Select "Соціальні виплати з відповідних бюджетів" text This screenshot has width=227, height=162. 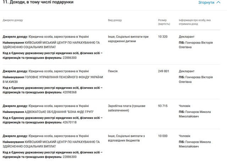pyautogui.click(x=128, y=138)
